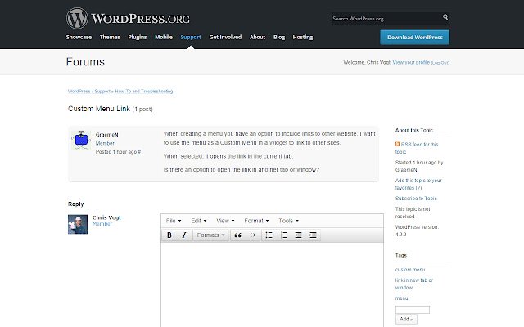Insert a blockquote in the editor
The height and width of the screenshot is (327, 524).
237,235
